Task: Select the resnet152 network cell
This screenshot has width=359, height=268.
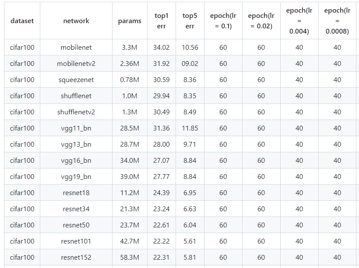Action: [76, 257]
